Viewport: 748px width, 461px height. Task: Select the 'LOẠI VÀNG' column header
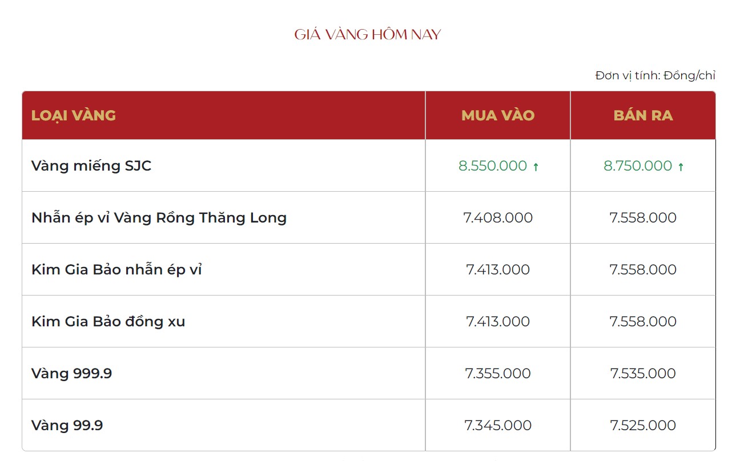tap(74, 115)
